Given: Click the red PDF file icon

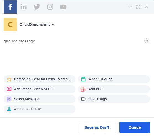Looking at the screenshot, I should pos(83,89).
